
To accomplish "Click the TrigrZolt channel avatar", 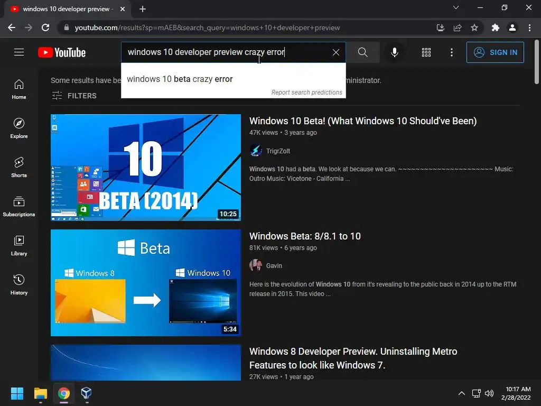I will tap(255, 151).
